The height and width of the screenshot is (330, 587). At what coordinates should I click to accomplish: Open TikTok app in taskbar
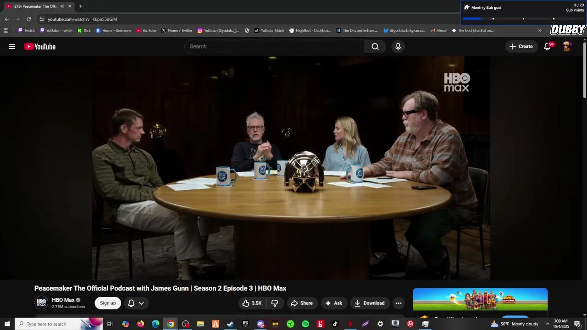point(335,324)
